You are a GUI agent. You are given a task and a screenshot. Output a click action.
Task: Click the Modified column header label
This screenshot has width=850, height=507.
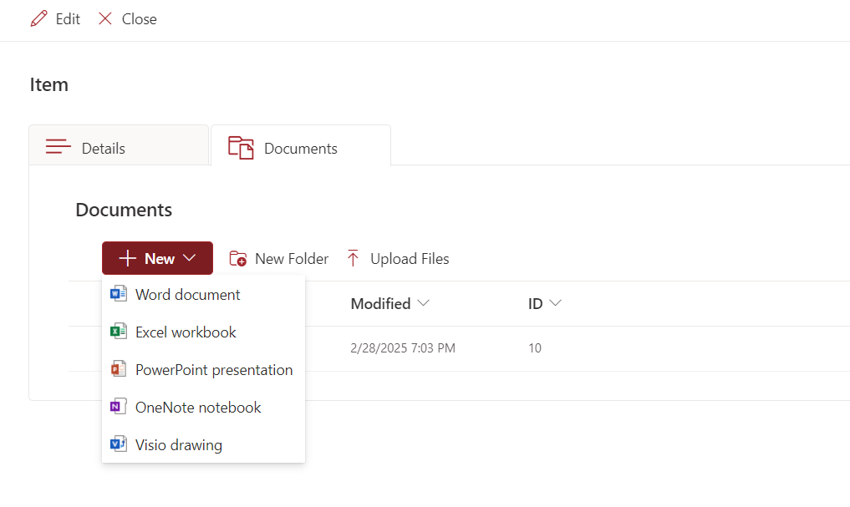pos(380,303)
